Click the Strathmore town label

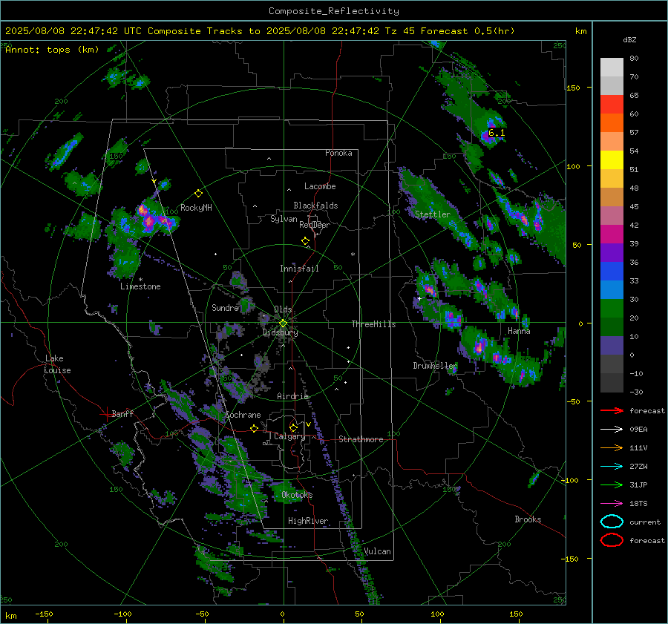(361, 439)
